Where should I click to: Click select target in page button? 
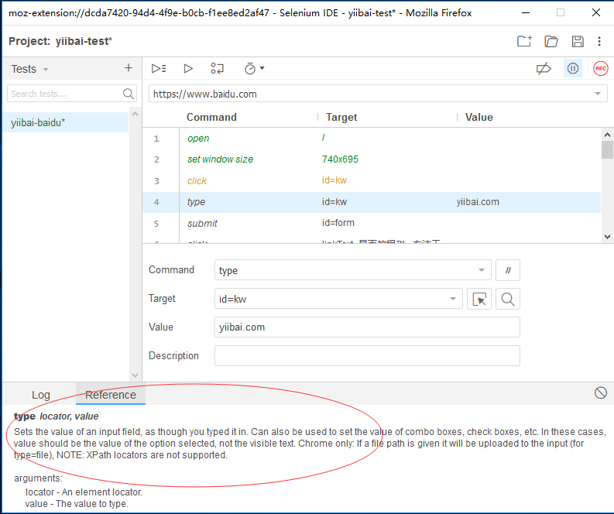480,300
